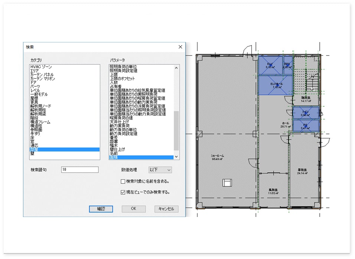The width and height of the screenshot is (355, 259).
Task: Click the square furniture symbol in the showroom
Action: [x=227, y=182]
